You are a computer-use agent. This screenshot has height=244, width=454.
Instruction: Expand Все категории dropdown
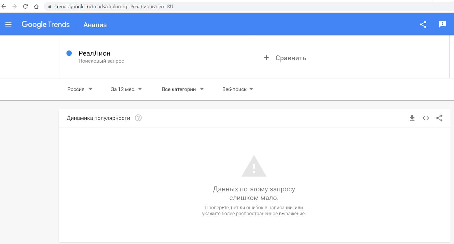(x=182, y=89)
